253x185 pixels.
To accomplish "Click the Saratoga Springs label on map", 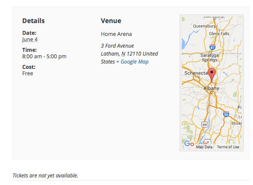I will pyautogui.click(x=209, y=57).
